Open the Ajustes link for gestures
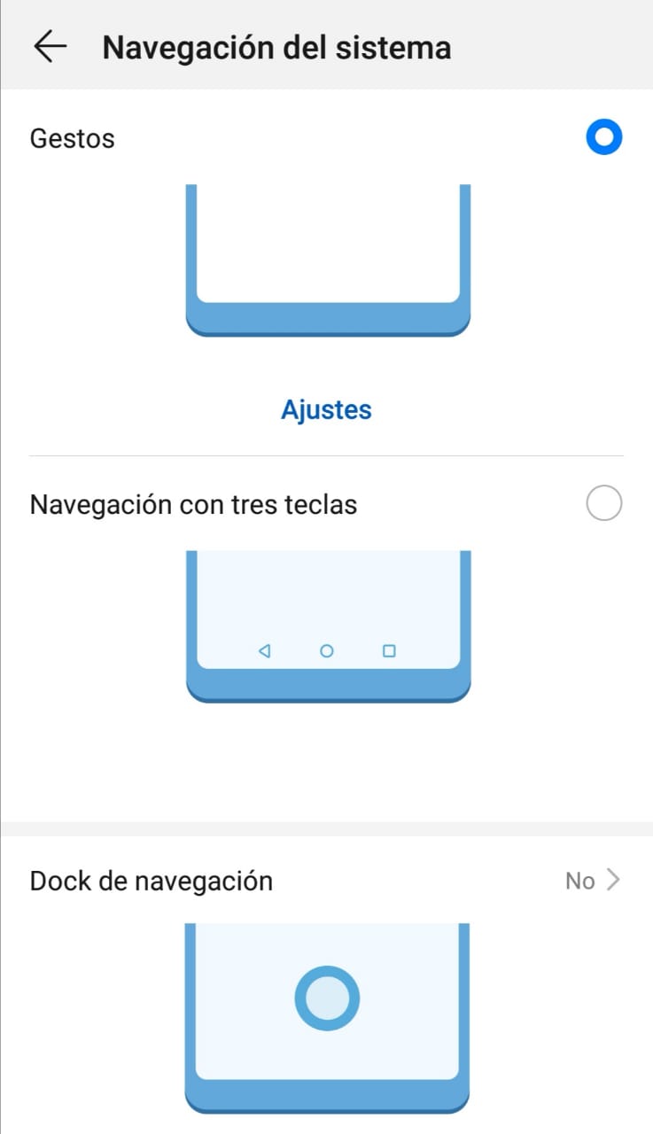Viewport: 653px width, 1134px height. tap(326, 409)
